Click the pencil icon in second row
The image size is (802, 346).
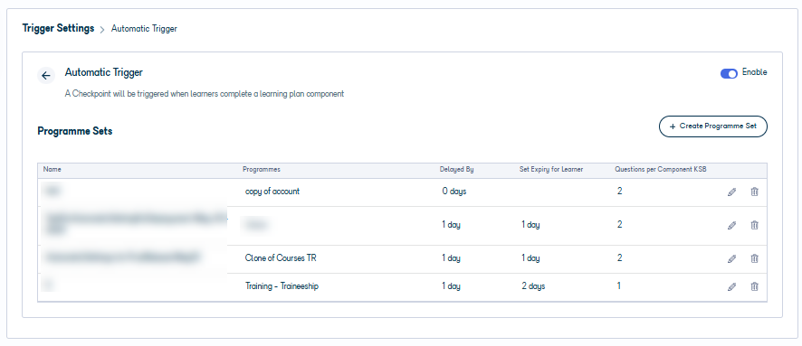732,225
